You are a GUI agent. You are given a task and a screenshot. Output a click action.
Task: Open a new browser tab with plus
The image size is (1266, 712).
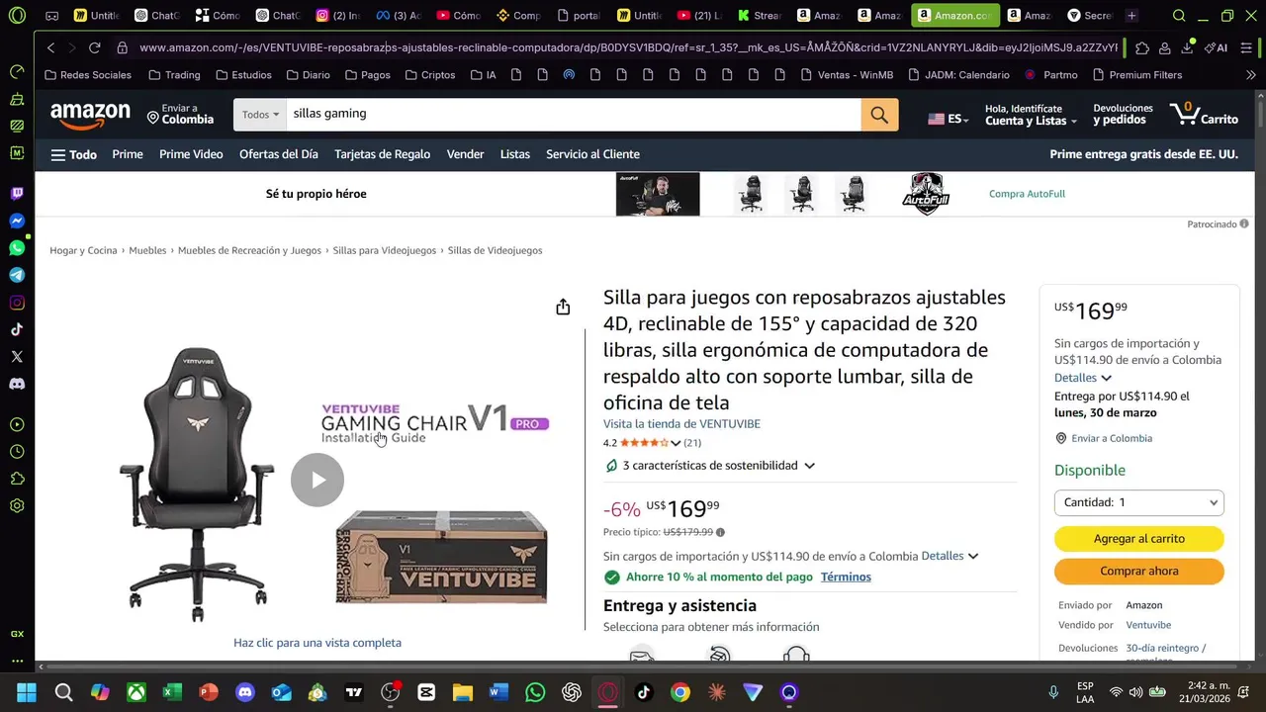point(1131,16)
